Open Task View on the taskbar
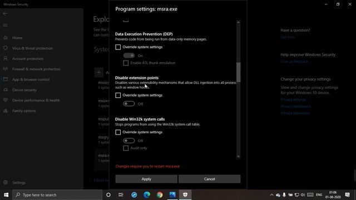356x200 pixels. coord(121,195)
